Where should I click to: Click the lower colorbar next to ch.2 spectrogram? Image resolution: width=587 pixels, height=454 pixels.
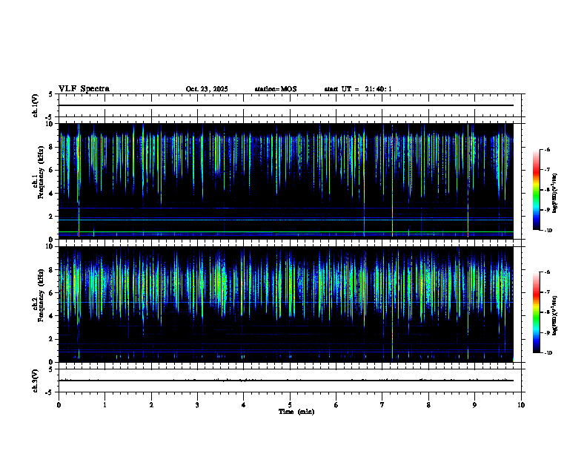point(536,312)
